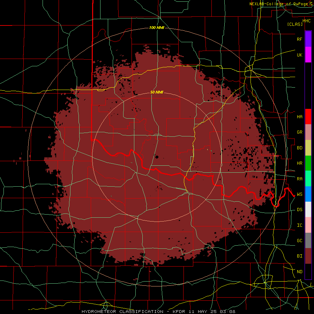Click the 03:08 timestamp

(227, 312)
